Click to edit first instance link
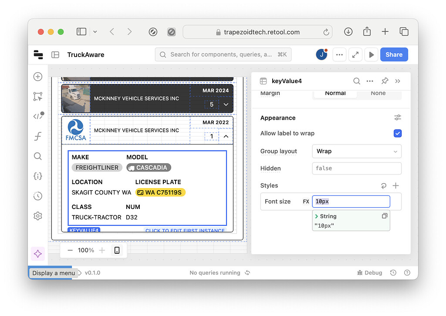 point(185,230)
